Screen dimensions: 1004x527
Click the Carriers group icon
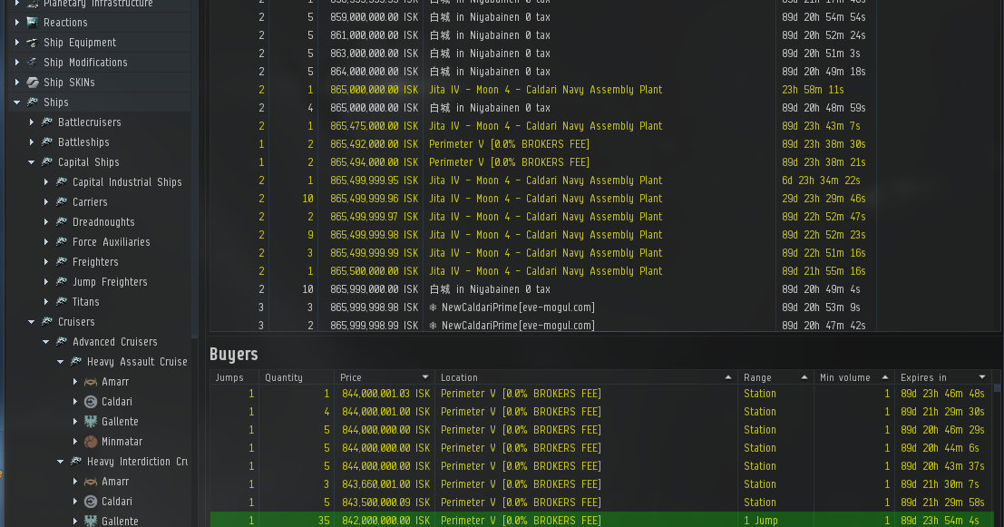click(62, 201)
